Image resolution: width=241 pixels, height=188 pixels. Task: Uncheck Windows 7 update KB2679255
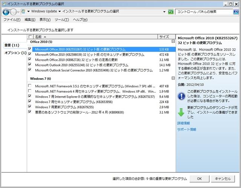tap(30, 107)
